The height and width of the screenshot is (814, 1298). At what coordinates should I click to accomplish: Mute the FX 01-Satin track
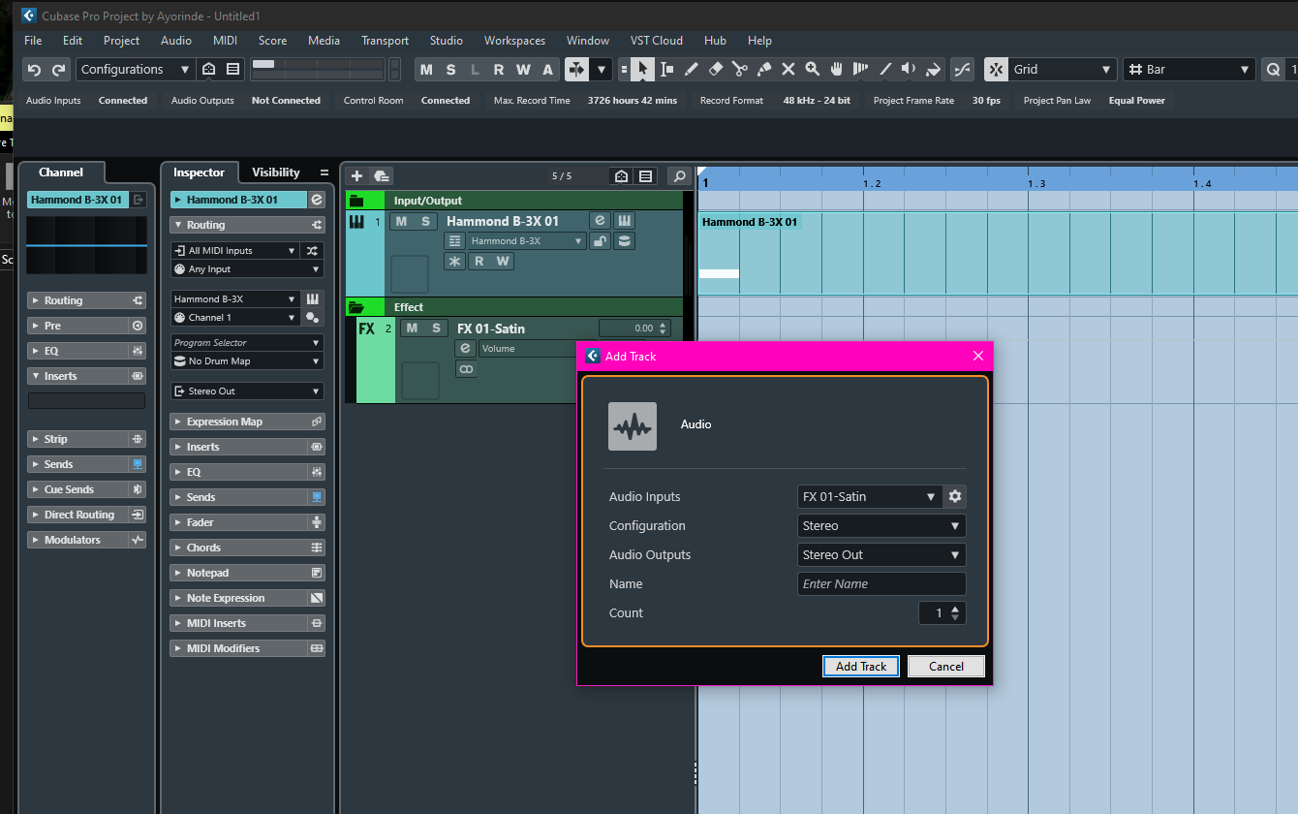pyautogui.click(x=412, y=329)
